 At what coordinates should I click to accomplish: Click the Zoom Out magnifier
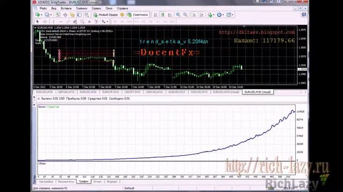(185, 15)
